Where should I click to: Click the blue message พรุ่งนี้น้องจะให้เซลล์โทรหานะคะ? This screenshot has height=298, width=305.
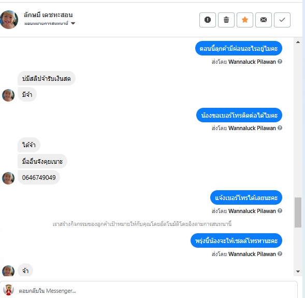[236, 240]
